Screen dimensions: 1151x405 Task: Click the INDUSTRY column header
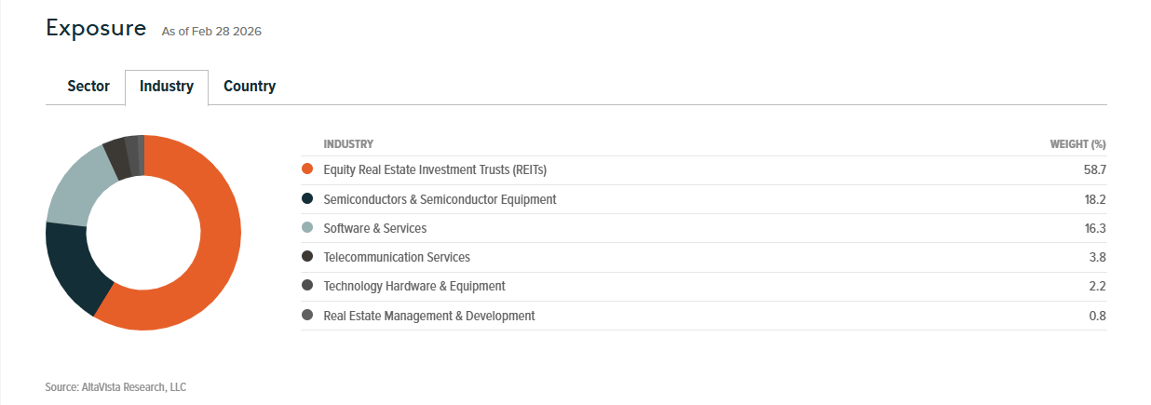(348, 144)
